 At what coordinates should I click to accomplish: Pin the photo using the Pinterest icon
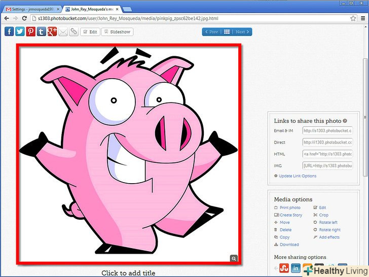click(x=31, y=31)
